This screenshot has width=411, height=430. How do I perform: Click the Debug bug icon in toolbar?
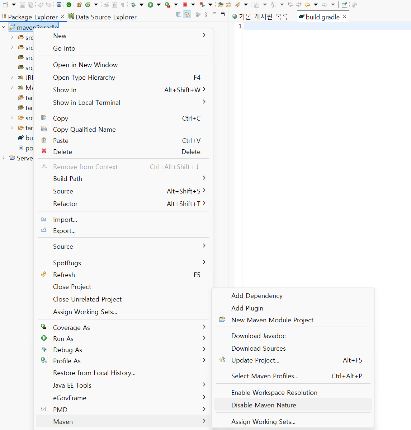coord(133,5)
